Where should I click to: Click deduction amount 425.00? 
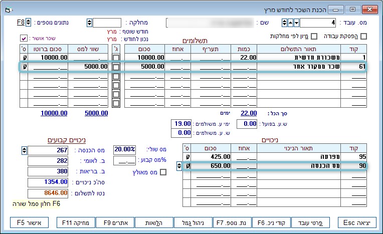point(211,157)
